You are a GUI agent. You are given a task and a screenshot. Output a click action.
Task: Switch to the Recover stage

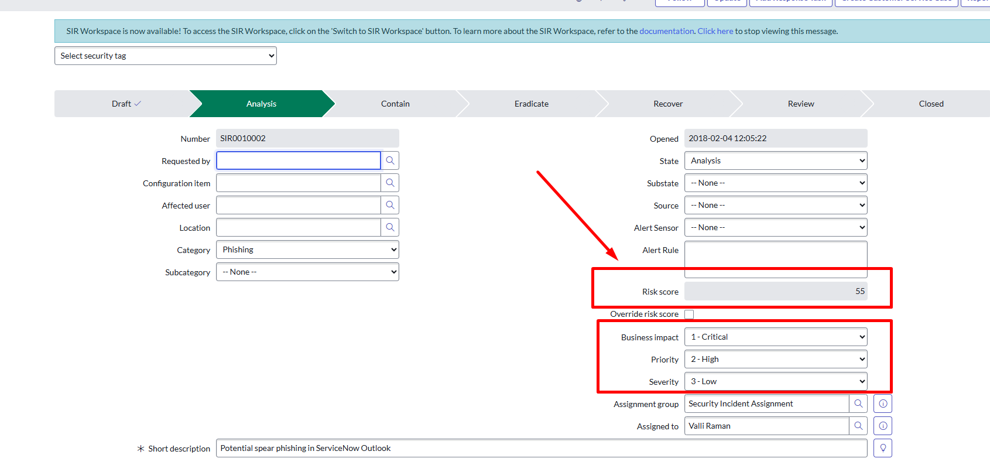[x=668, y=104]
